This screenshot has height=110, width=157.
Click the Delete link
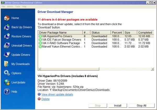click(46, 99)
